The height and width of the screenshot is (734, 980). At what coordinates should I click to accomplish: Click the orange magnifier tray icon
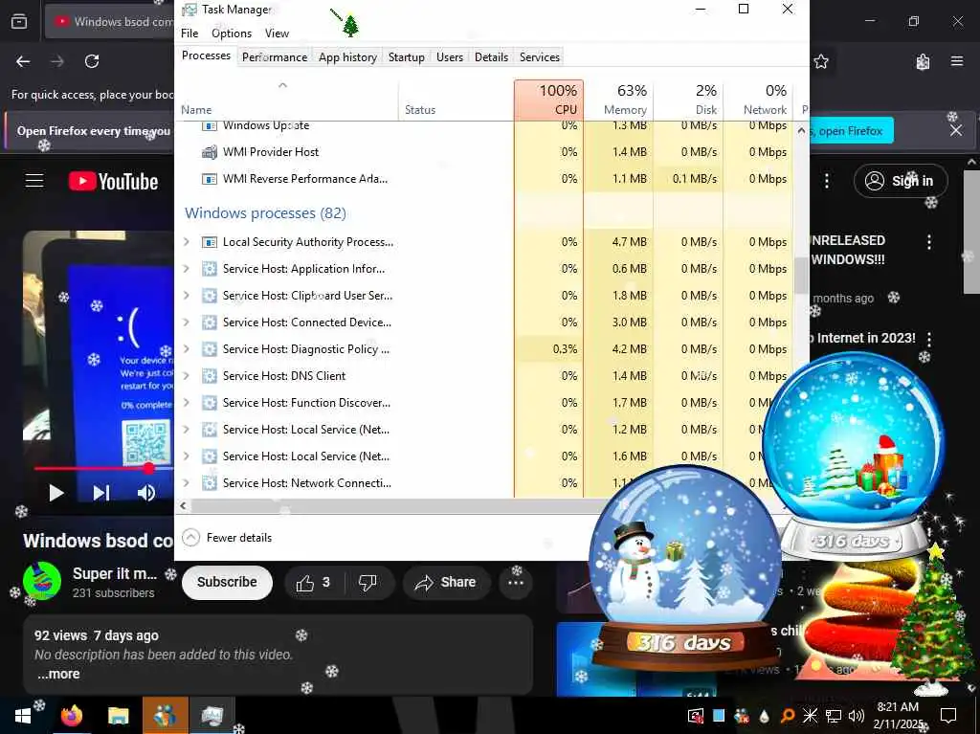pyautogui.click(x=787, y=716)
